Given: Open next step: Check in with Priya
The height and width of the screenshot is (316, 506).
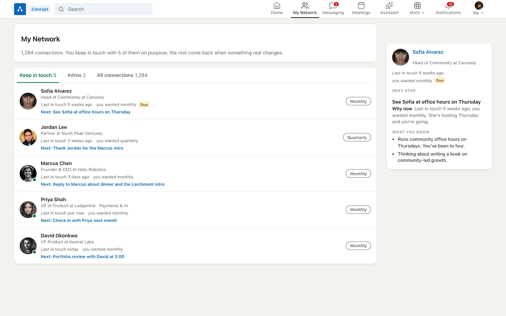Looking at the screenshot, I should tap(79, 220).
